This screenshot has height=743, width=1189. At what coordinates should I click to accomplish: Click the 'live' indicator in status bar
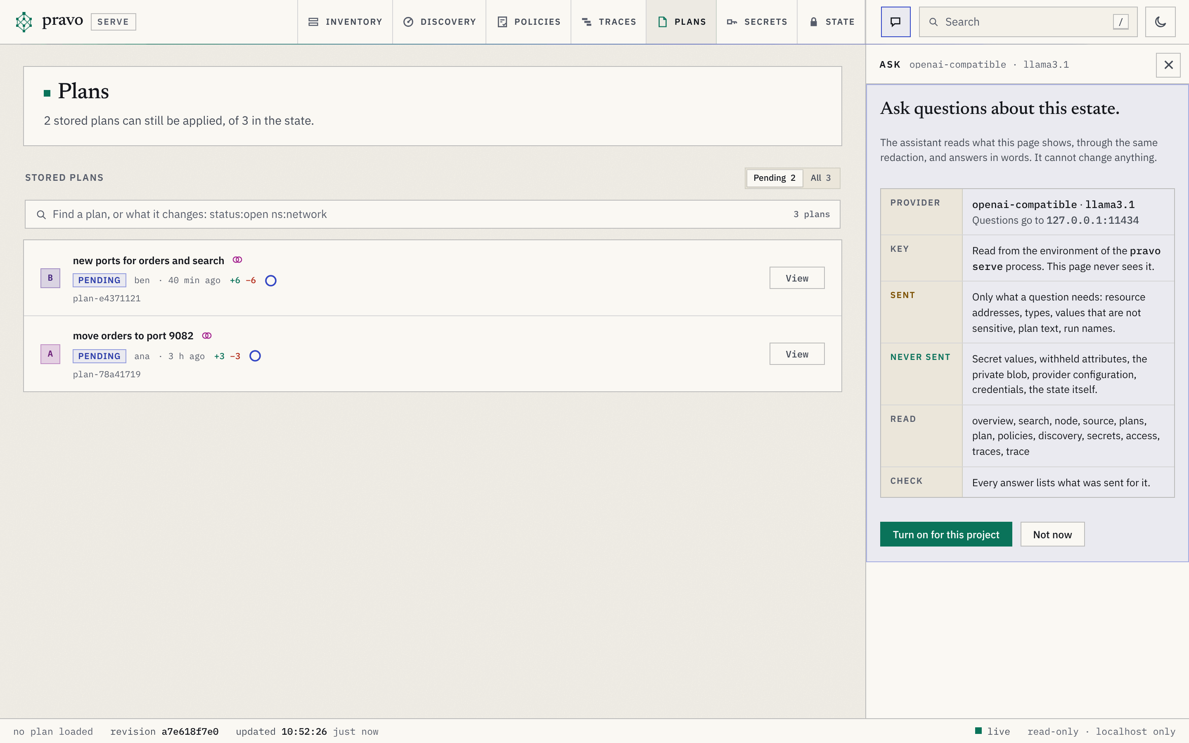(x=992, y=731)
